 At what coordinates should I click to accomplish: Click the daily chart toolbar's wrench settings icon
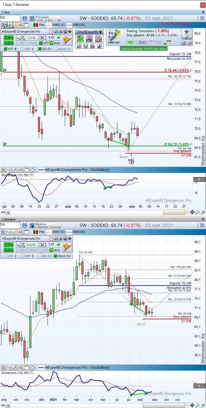pyautogui.click(x=3, y=25)
